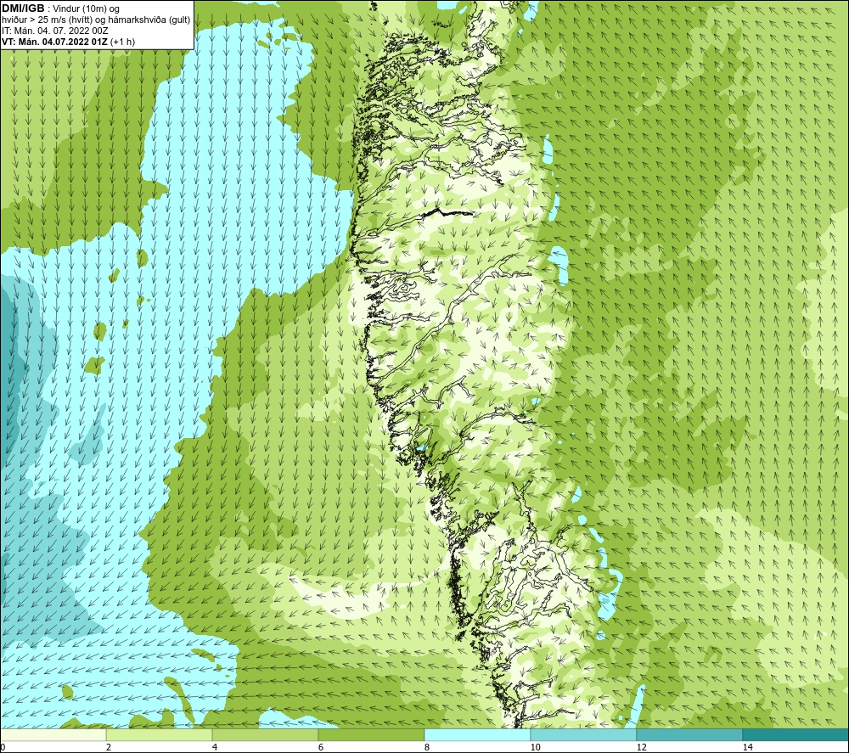Click the 'Vindur (10m) og' label
The width and height of the screenshot is (849, 753).
click(x=86, y=8)
